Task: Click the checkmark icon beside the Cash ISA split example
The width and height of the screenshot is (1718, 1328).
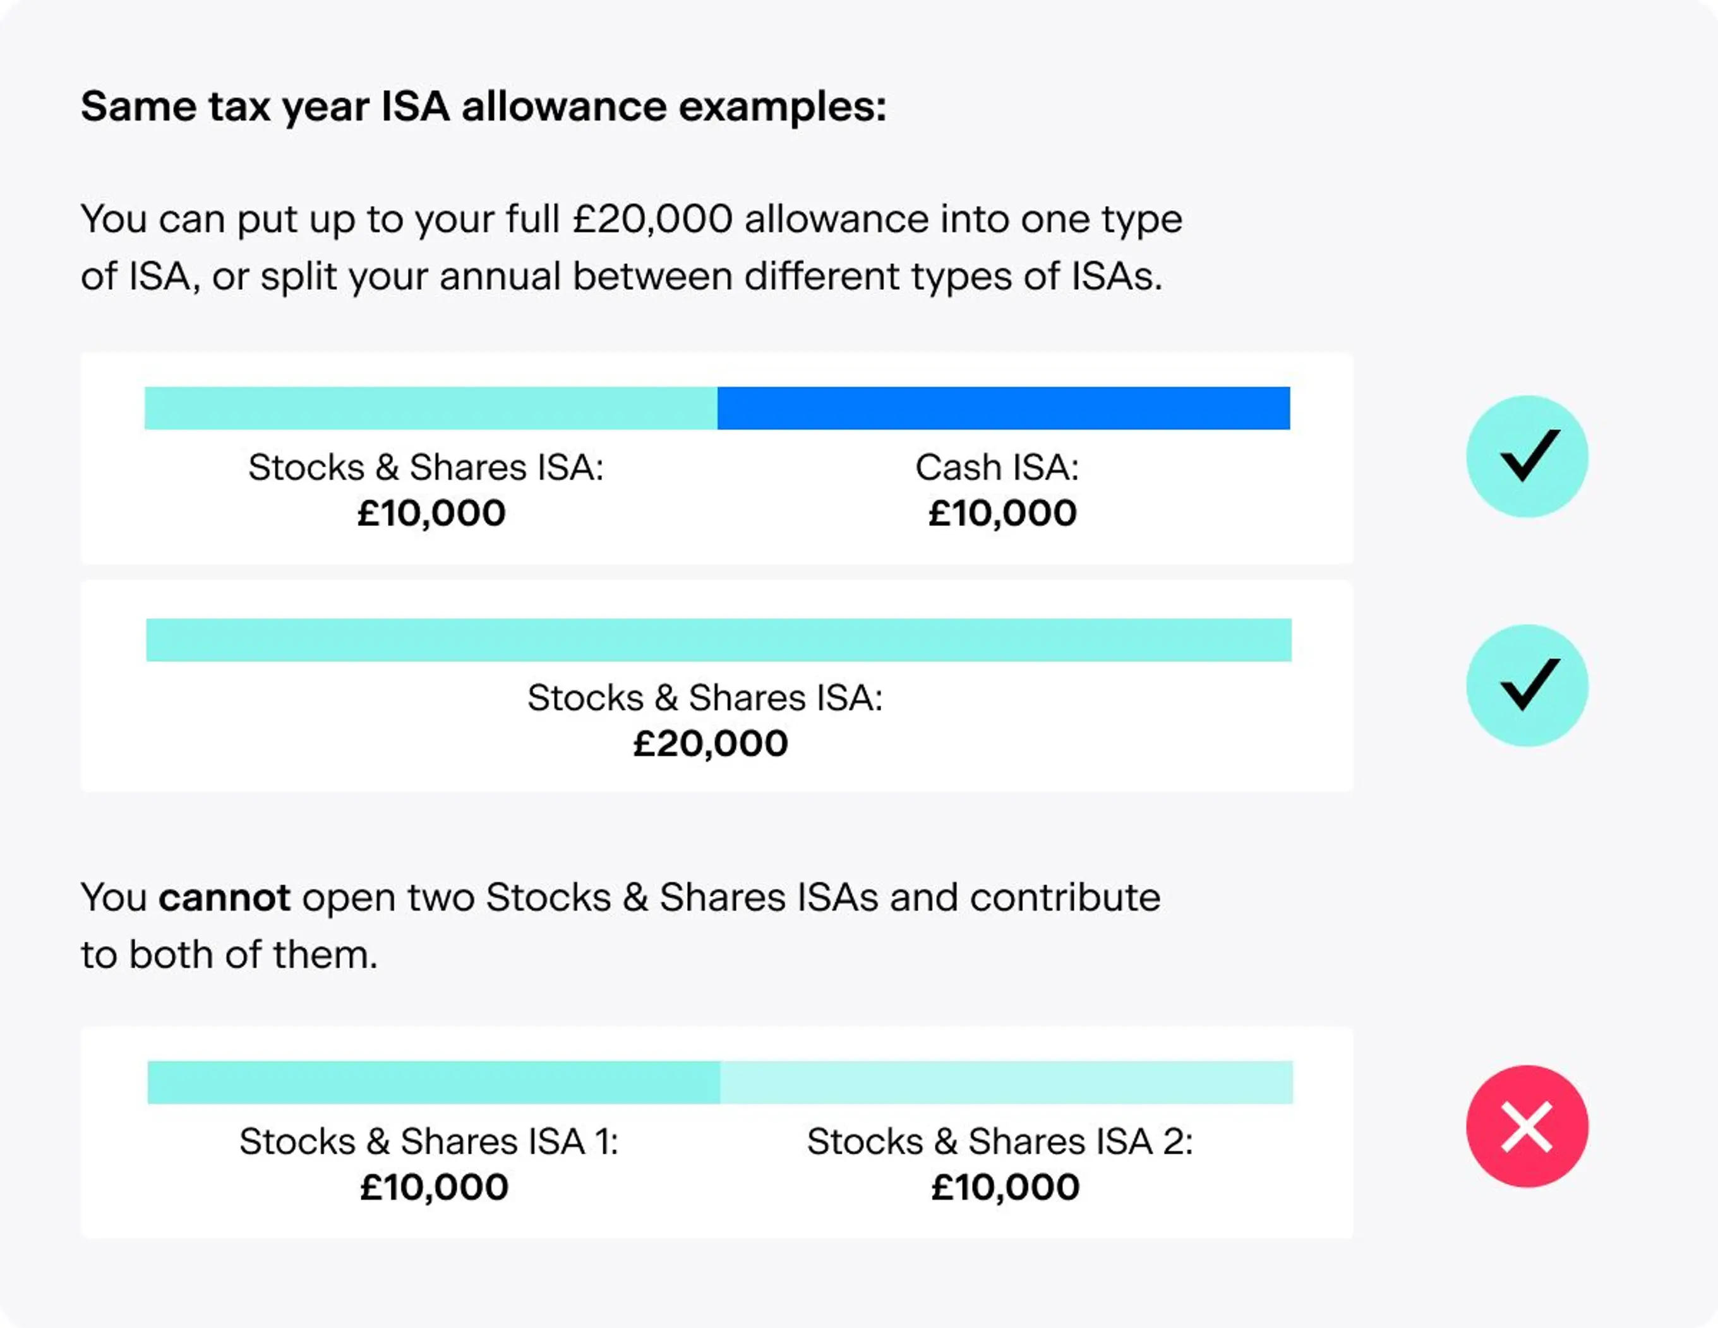Action: (1526, 456)
